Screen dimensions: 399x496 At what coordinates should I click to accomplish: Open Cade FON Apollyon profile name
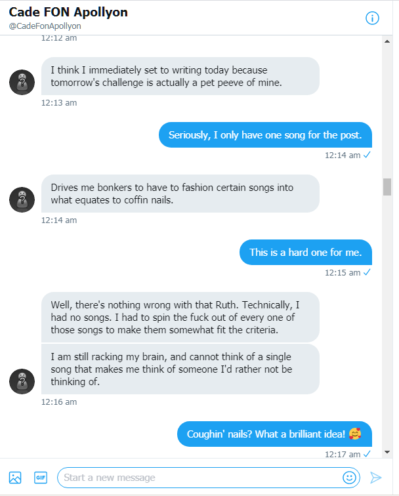coord(68,12)
